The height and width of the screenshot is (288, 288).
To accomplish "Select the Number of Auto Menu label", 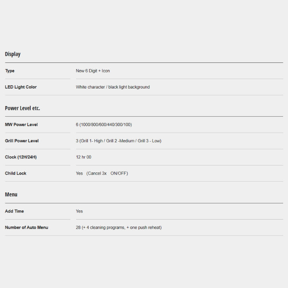I will click(x=26, y=228).
